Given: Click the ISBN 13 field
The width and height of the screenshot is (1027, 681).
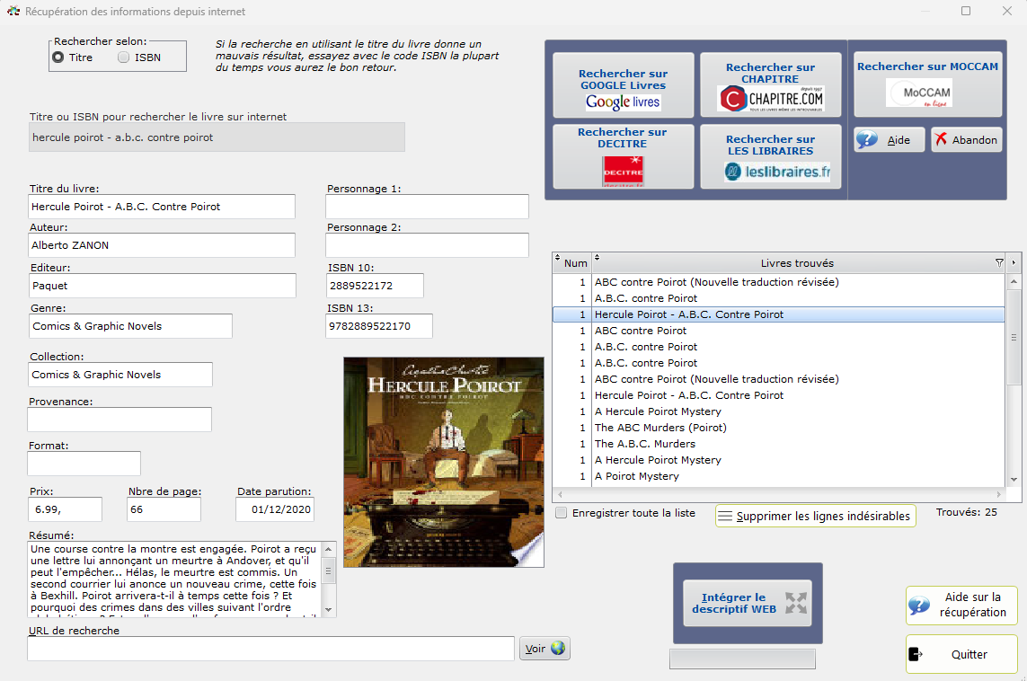Looking at the screenshot, I should coord(379,326).
